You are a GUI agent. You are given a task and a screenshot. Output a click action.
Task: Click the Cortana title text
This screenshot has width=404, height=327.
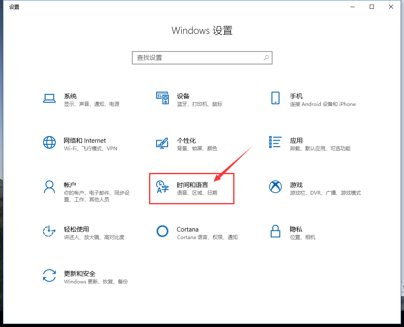(x=188, y=229)
